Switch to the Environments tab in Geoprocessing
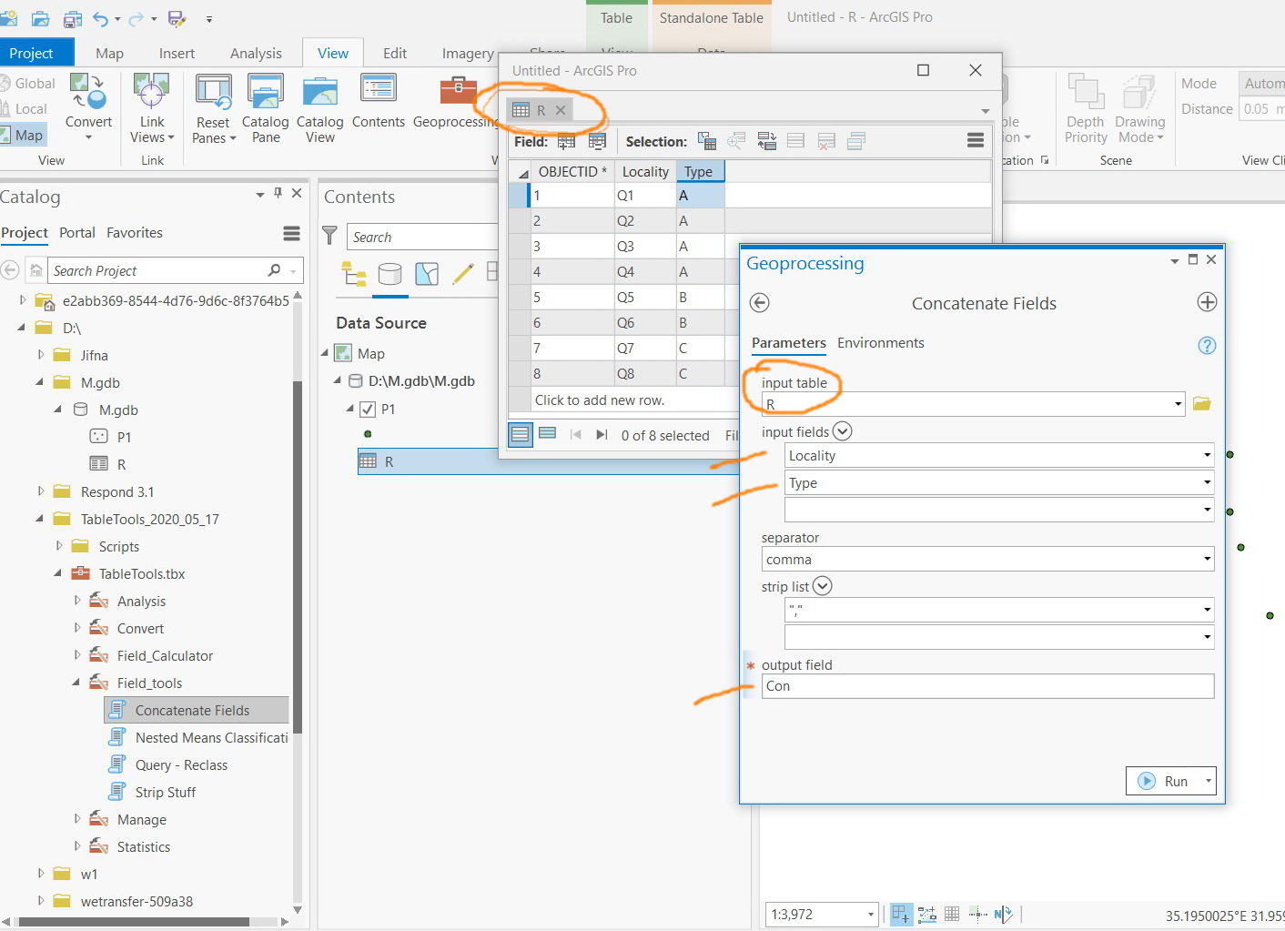This screenshot has height=931, width=1285. tap(880, 343)
